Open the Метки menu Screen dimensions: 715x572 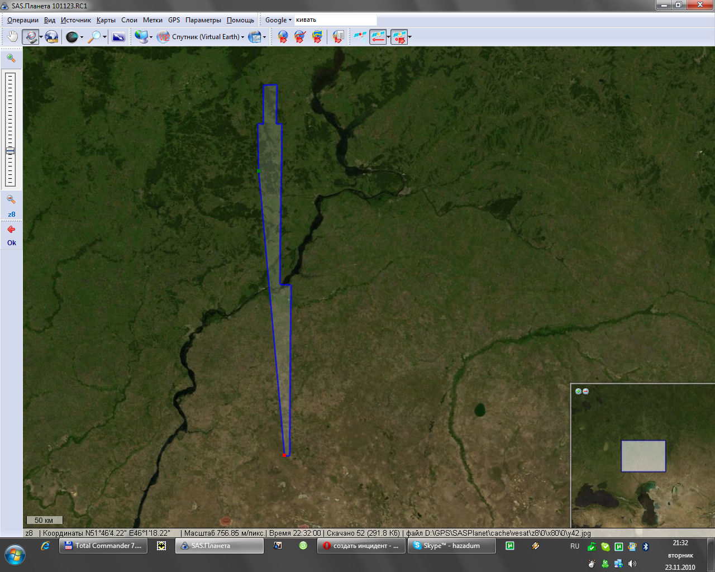152,20
